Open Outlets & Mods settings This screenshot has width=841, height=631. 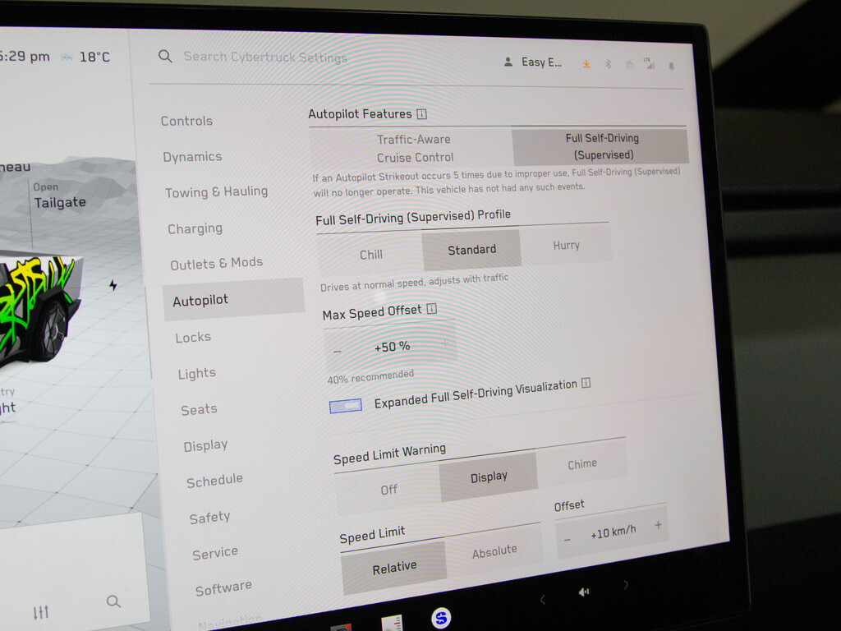click(217, 264)
